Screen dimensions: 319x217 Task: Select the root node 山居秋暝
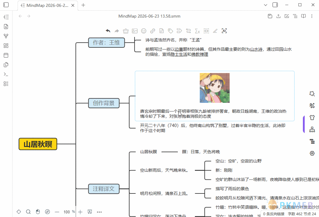(38, 144)
